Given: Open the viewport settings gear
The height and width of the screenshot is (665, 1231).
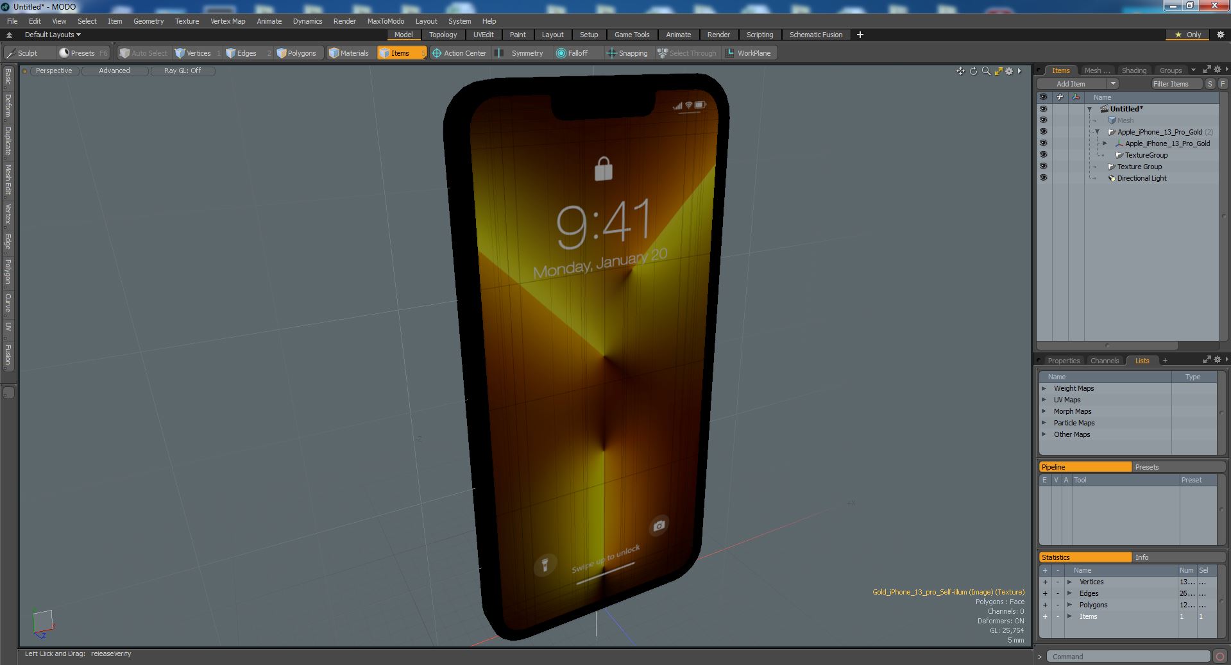Looking at the screenshot, I should (x=1009, y=71).
